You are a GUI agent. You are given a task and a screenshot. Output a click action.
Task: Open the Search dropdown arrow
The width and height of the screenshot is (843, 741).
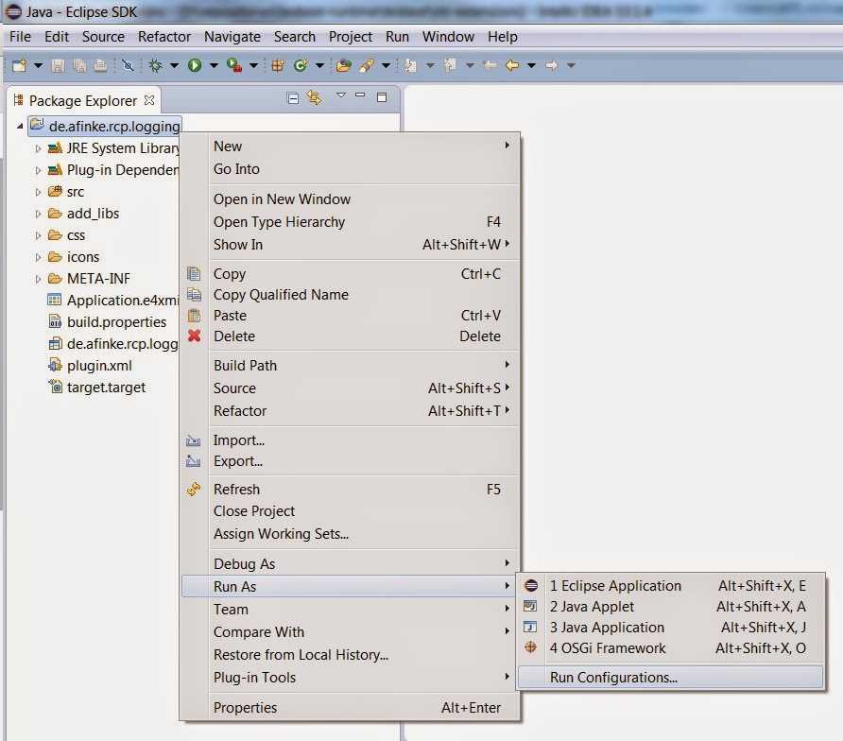click(x=386, y=65)
